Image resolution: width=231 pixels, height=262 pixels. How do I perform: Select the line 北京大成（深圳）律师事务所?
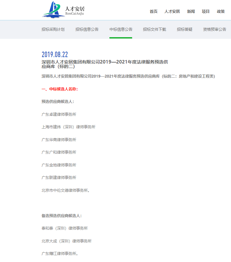click(x=67, y=241)
